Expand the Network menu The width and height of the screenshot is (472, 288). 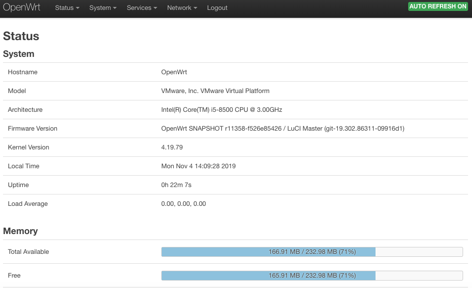182,8
